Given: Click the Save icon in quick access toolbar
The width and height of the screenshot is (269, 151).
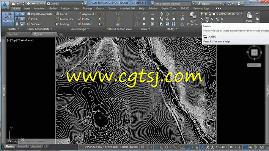Looking at the screenshot, I should coord(23,4).
